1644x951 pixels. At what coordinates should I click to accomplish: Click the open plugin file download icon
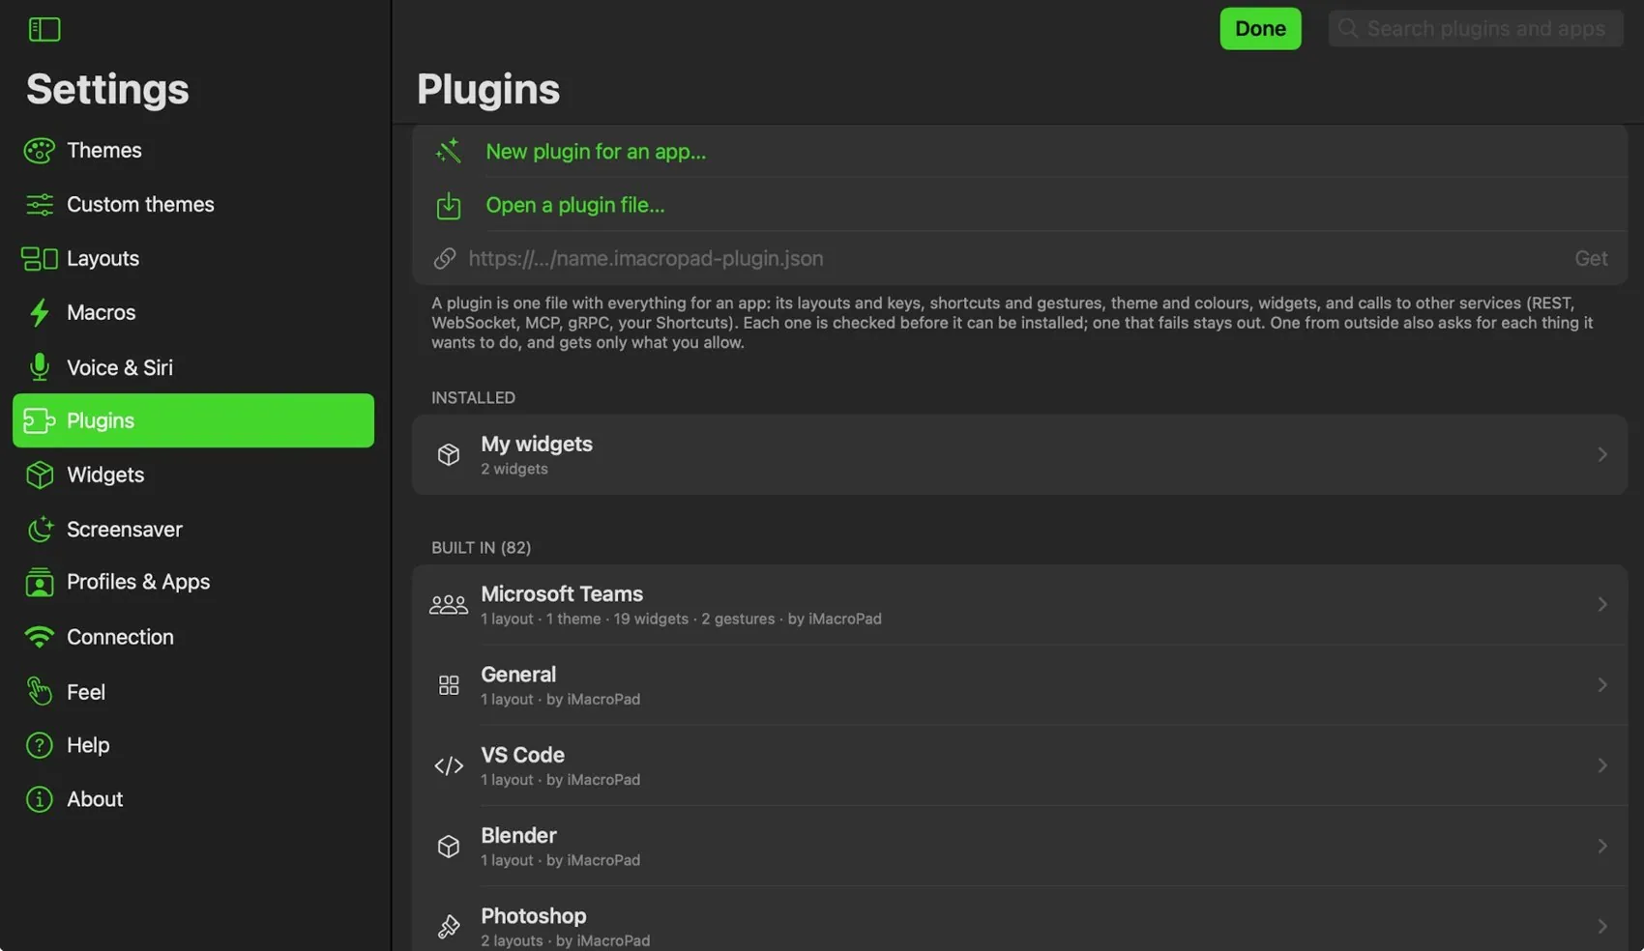click(x=448, y=205)
